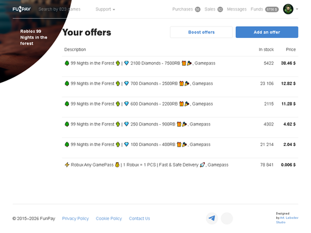The image size is (311, 233).
Task: Click the Description column header
Action: [x=75, y=49]
